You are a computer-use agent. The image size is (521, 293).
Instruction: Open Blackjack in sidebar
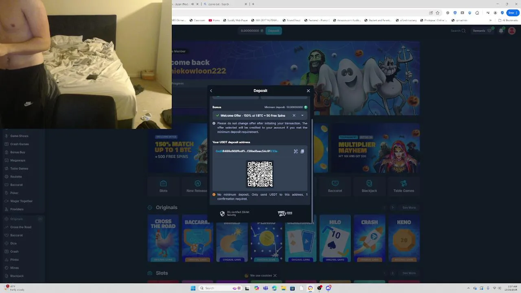point(17,276)
